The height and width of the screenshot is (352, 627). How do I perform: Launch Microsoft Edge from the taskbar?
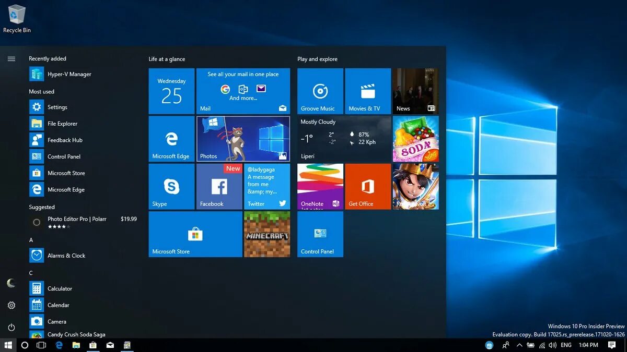pyautogui.click(x=59, y=345)
